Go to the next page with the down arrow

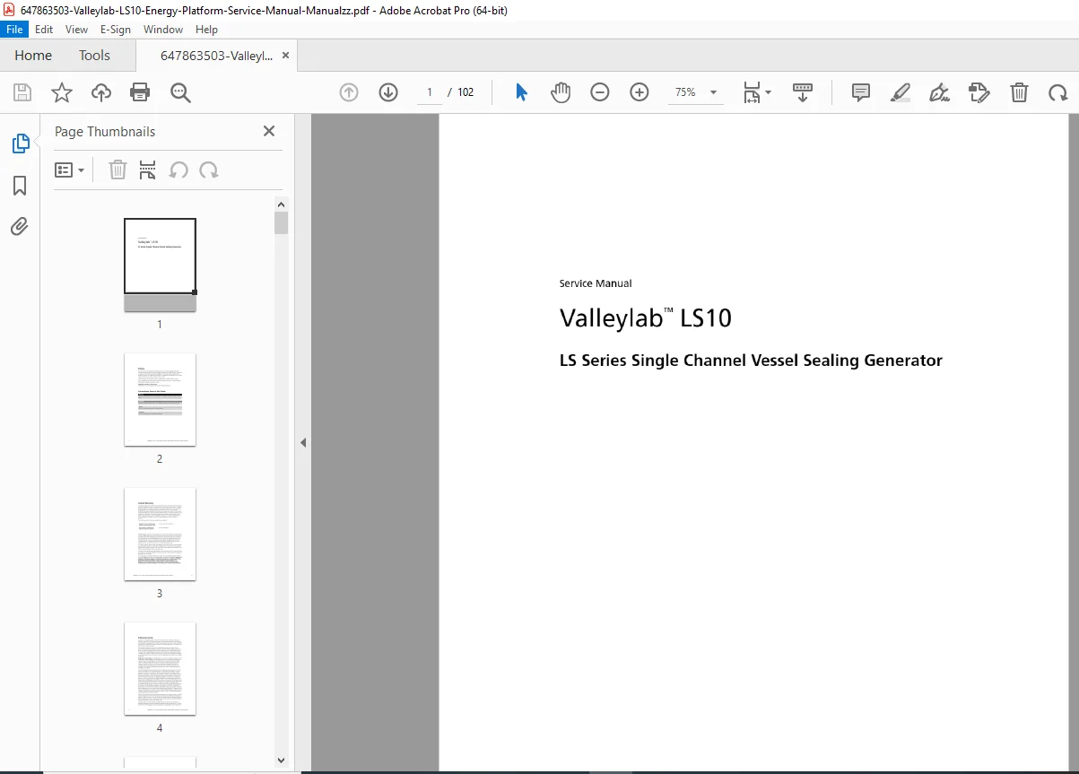point(388,92)
